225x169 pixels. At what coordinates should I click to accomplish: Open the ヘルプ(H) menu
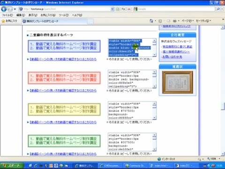coord(77,15)
